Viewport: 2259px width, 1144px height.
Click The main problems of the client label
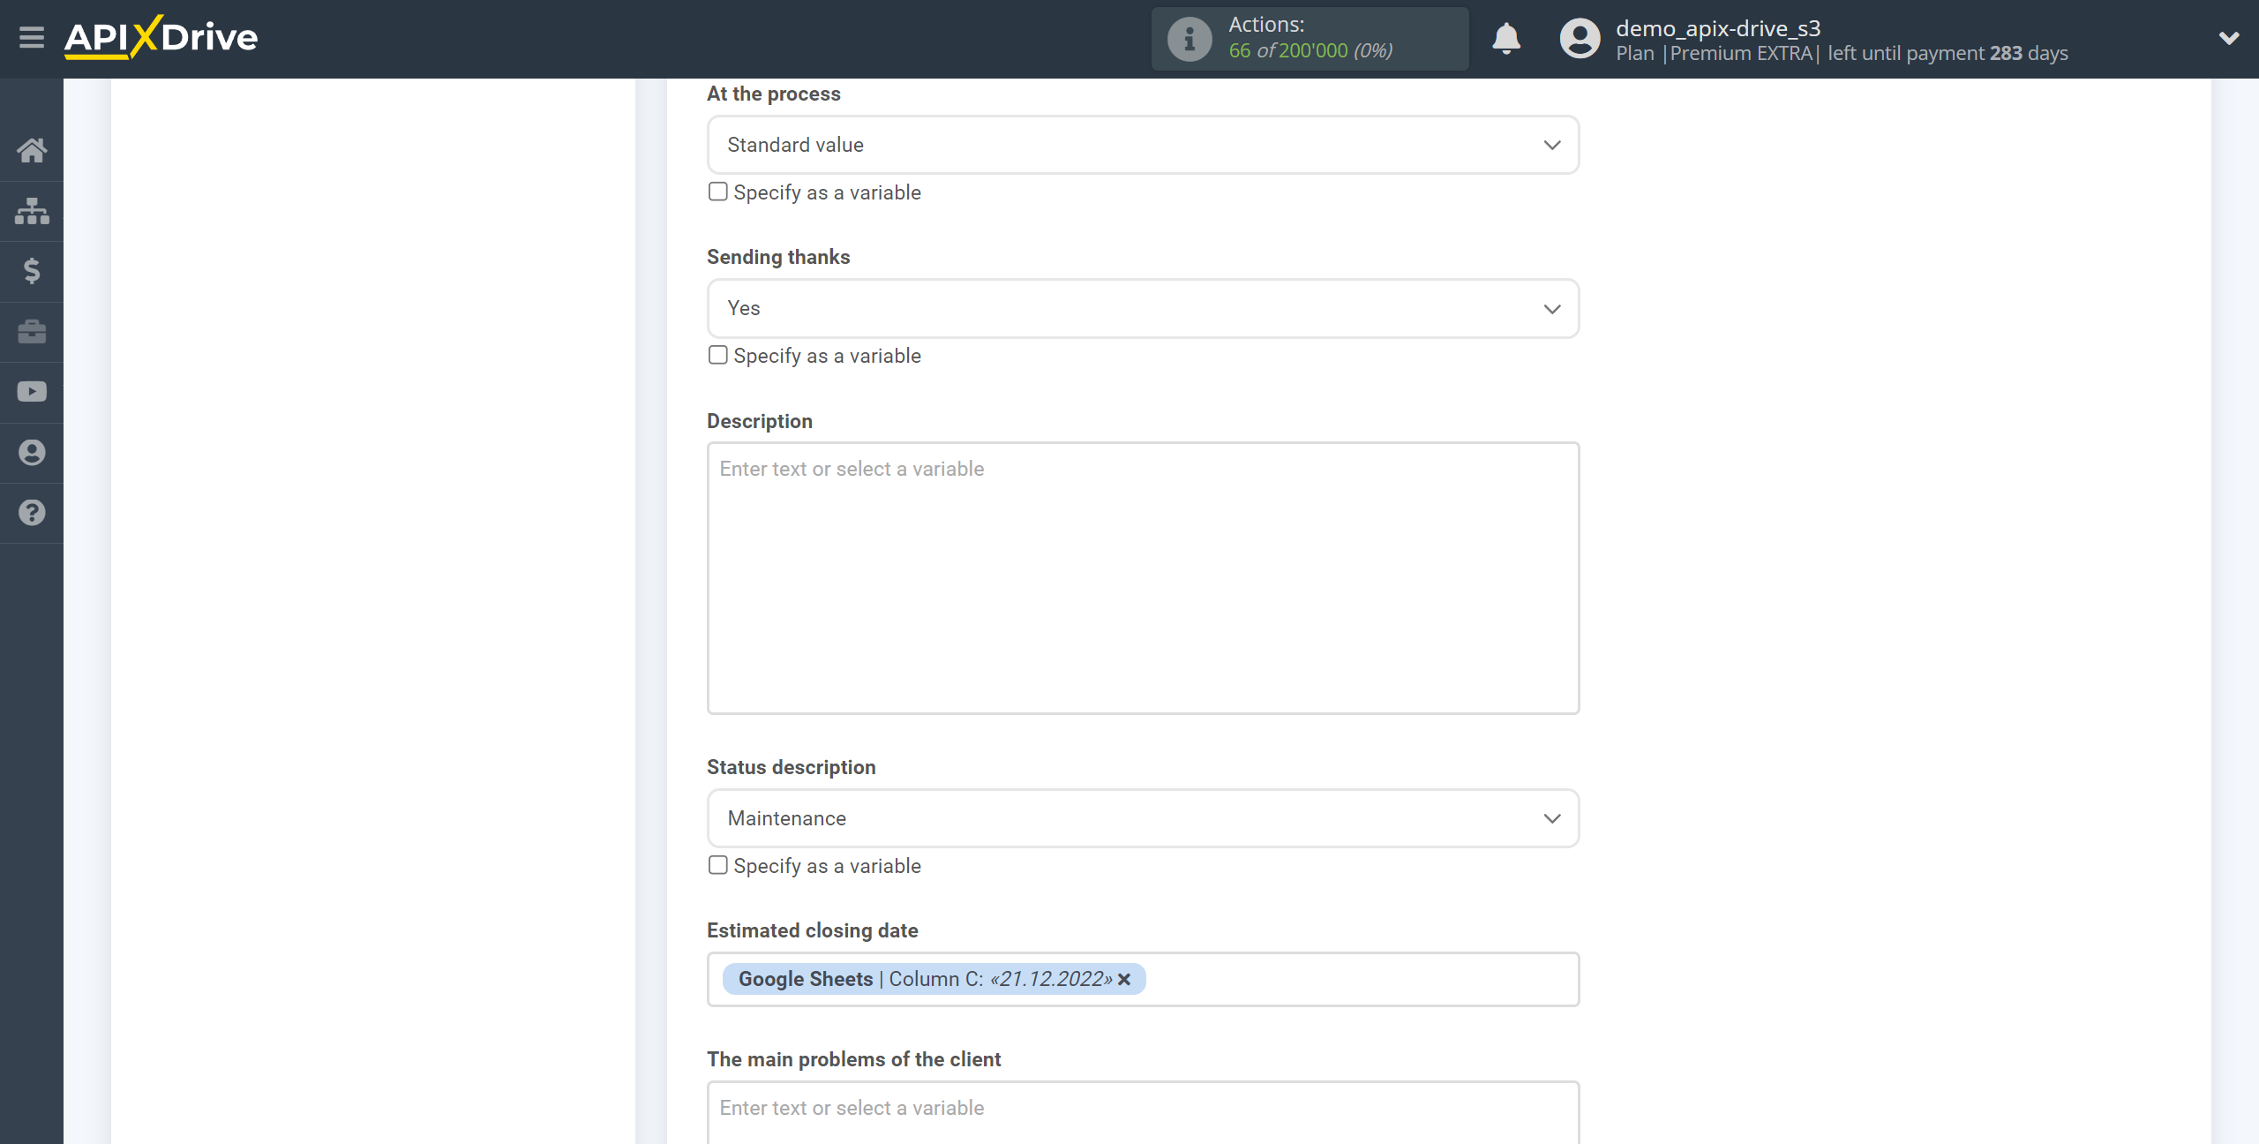tap(853, 1059)
